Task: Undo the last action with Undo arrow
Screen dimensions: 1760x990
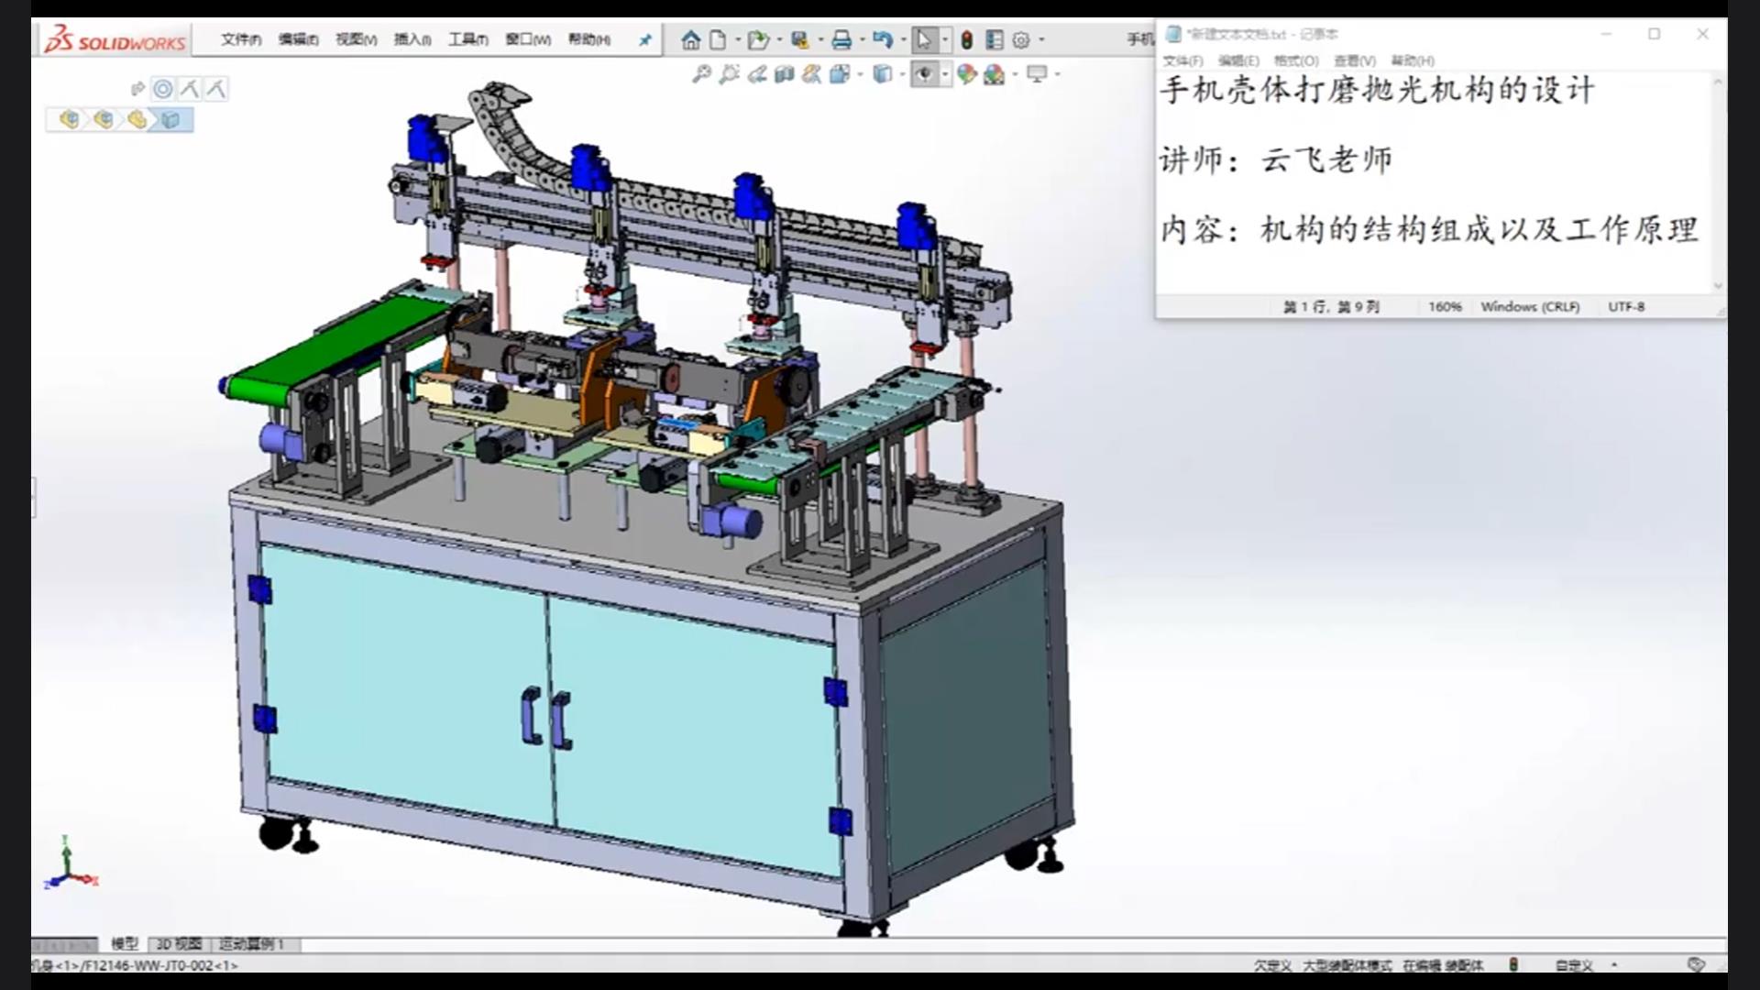Action: (x=882, y=40)
